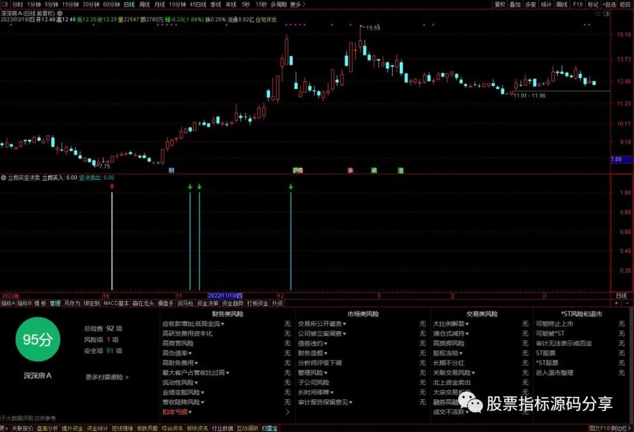The width and height of the screenshot is (634, 432).
Task: Open 更多扫雷避险 link
Action: pos(107,377)
